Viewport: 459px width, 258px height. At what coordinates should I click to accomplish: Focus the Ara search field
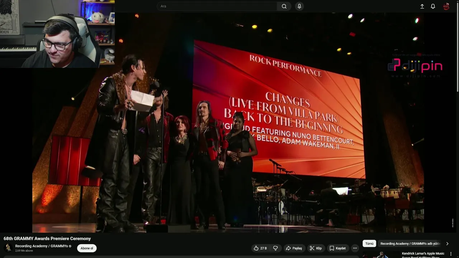(x=217, y=6)
